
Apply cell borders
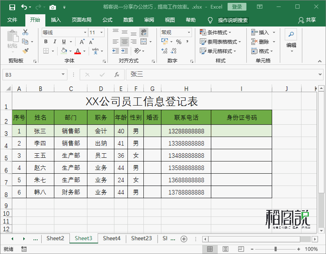point(46,51)
